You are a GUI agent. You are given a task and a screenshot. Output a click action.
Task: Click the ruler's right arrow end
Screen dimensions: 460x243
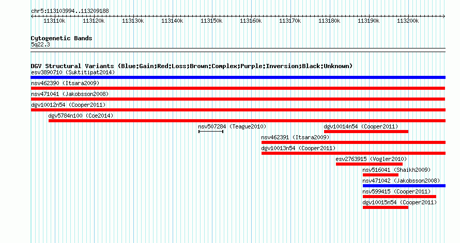[444, 17]
